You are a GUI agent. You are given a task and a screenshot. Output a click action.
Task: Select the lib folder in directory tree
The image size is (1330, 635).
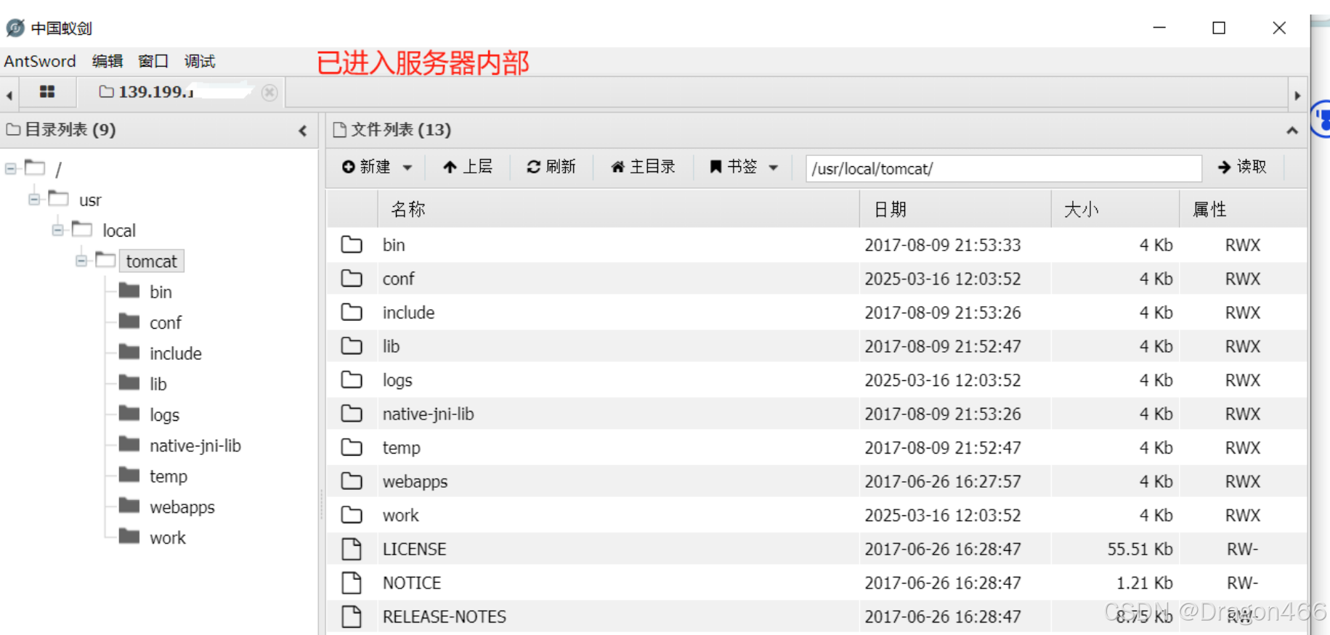(158, 384)
